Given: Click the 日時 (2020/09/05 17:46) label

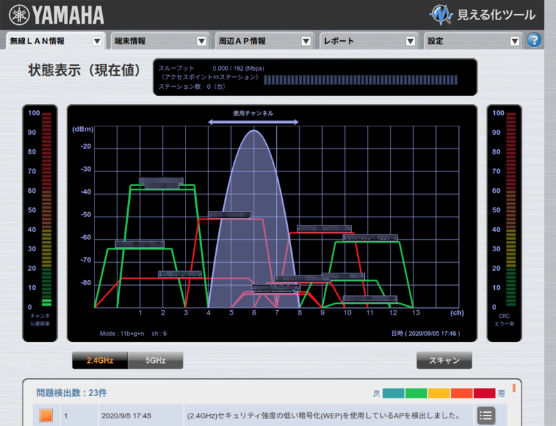Looking at the screenshot, I should tap(425, 334).
